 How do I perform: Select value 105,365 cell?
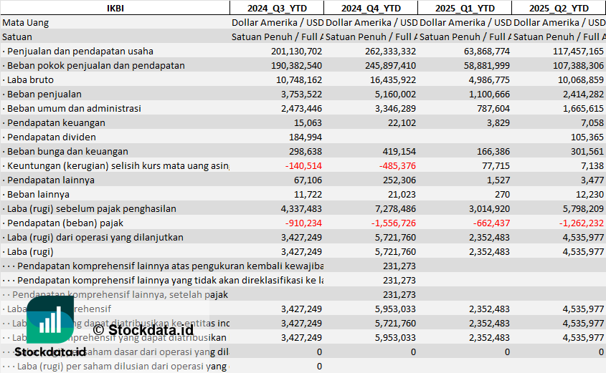587,137
